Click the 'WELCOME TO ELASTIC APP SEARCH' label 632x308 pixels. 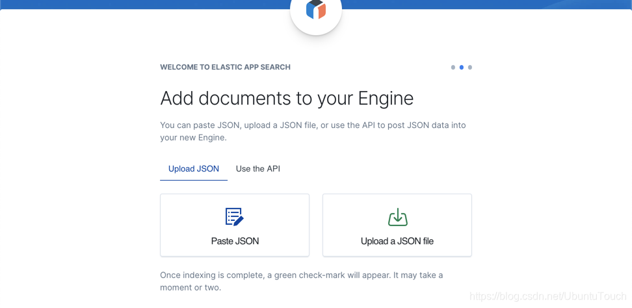click(226, 67)
